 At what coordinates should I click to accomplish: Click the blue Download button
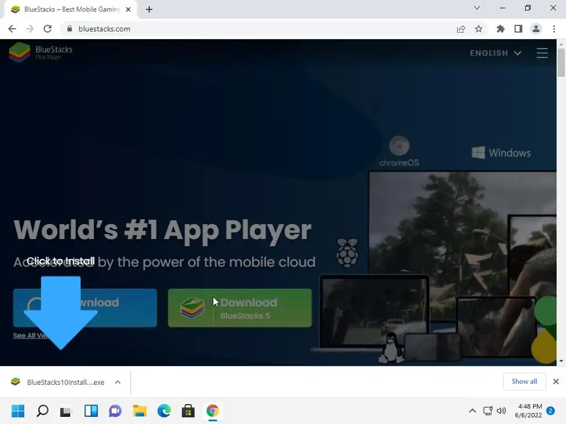pyautogui.click(x=85, y=308)
